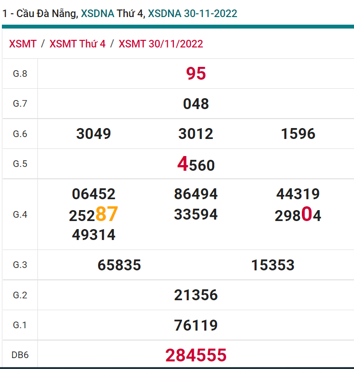Select G.3 number 15353

[272, 265]
